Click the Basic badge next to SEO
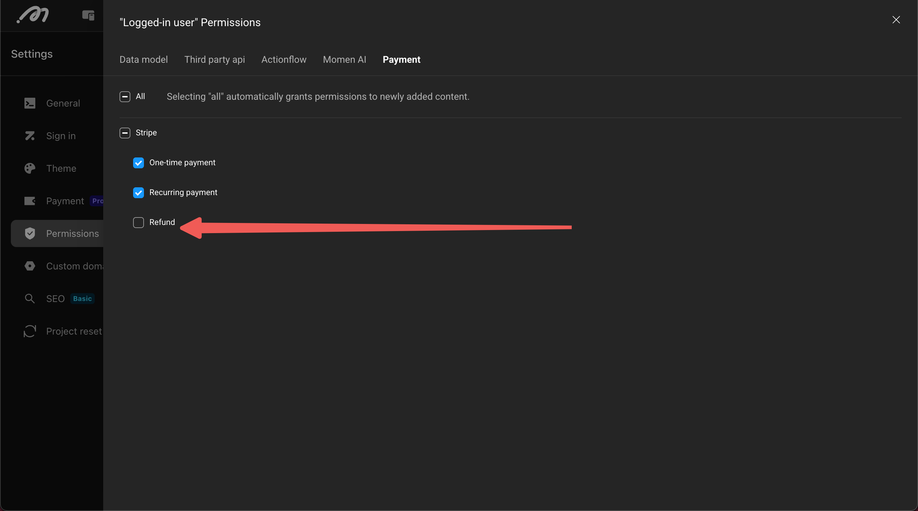This screenshot has height=511, width=918. coord(81,298)
